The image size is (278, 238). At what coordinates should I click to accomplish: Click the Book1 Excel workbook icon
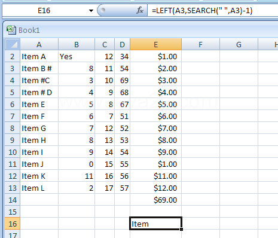point(11,30)
